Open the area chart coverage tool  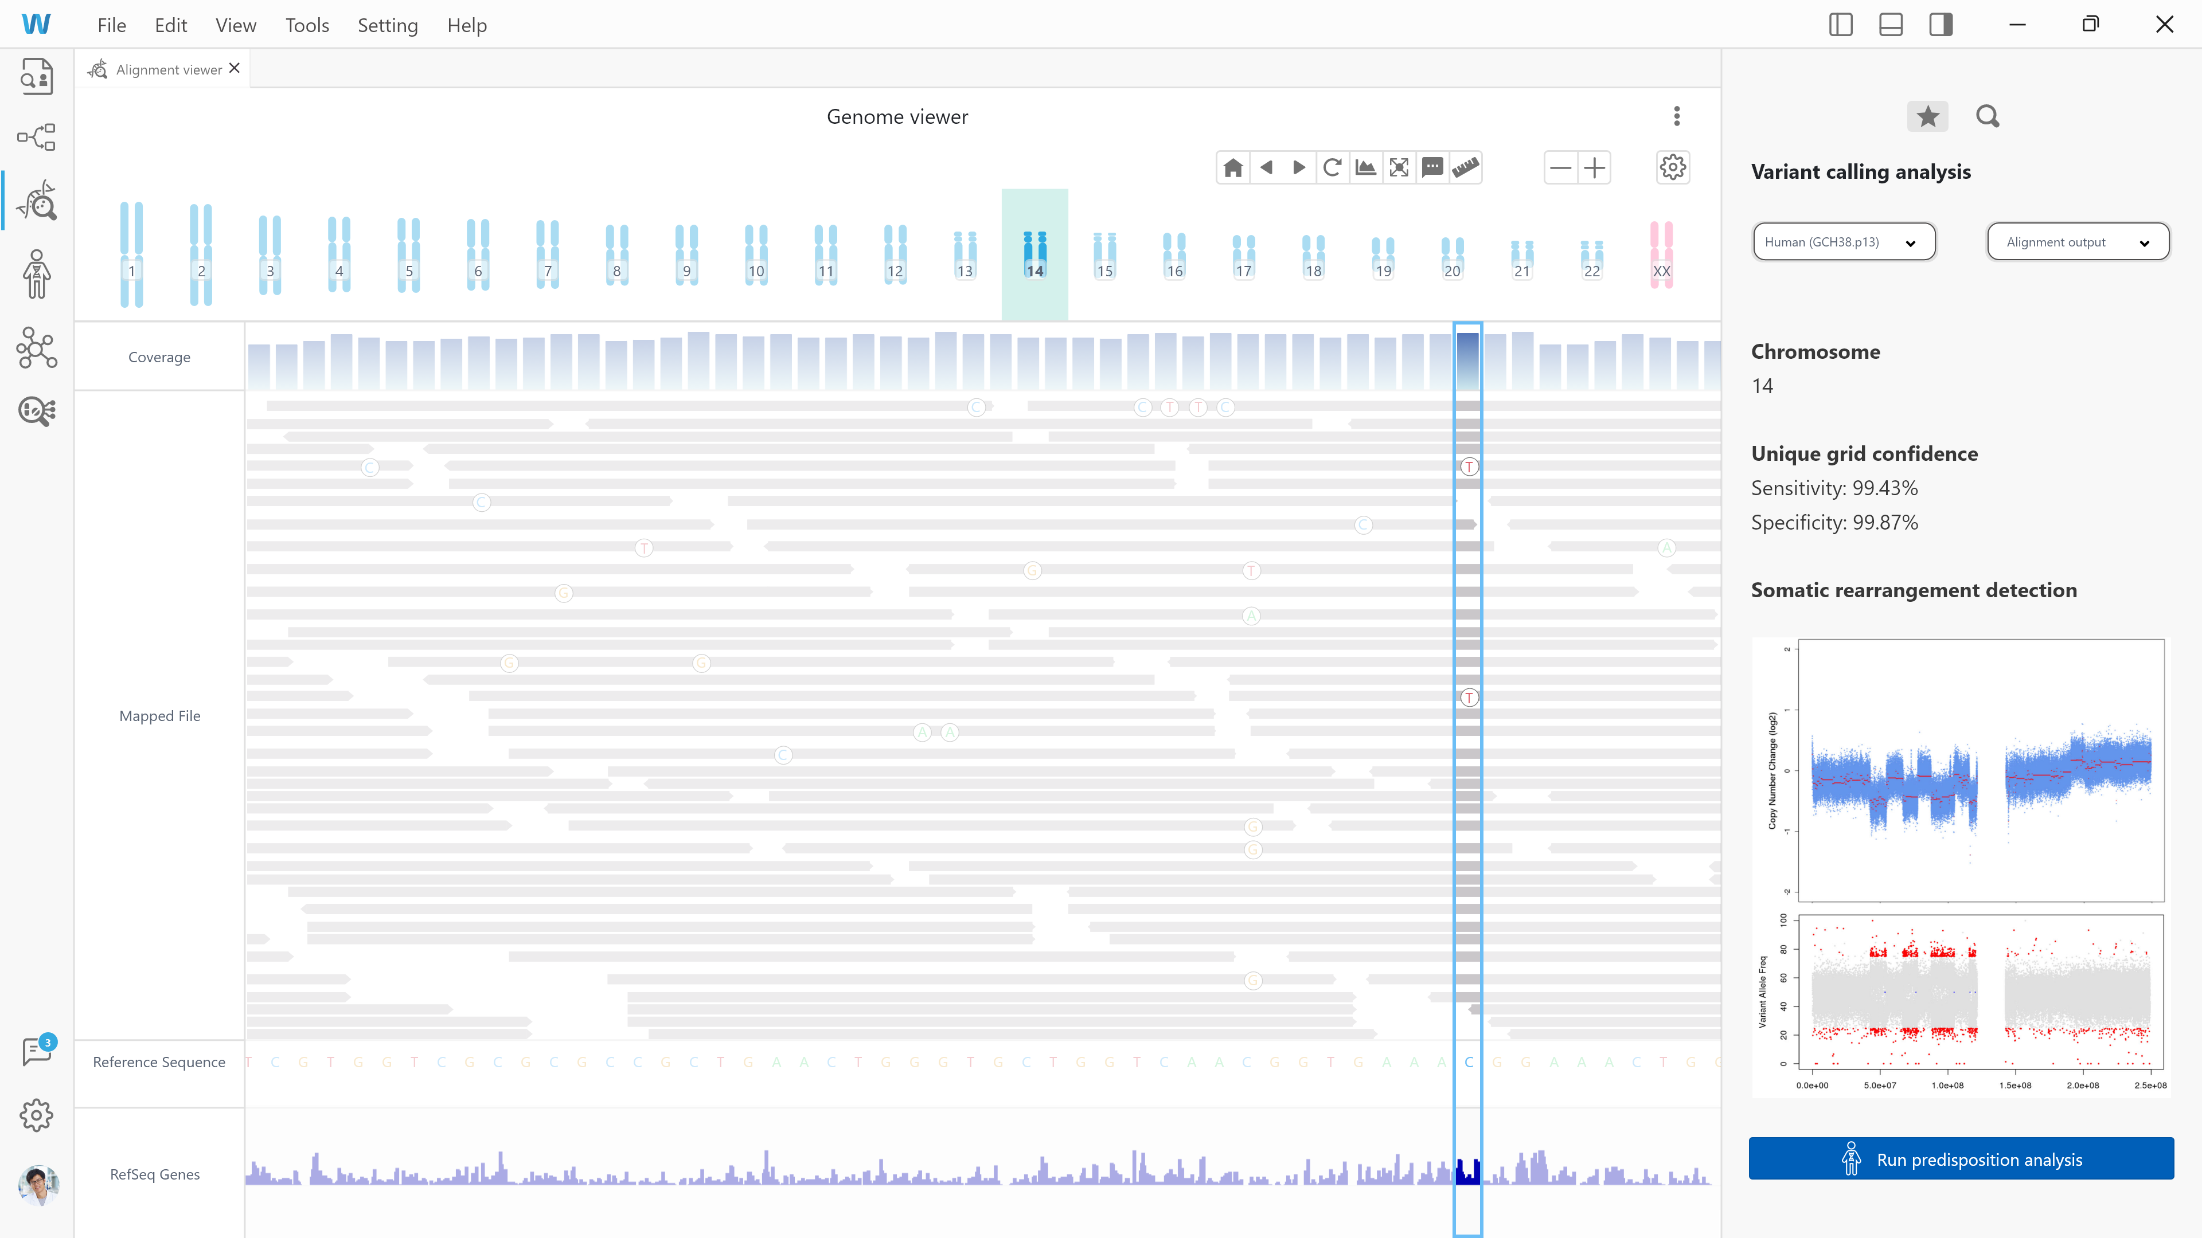(x=1365, y=167)
